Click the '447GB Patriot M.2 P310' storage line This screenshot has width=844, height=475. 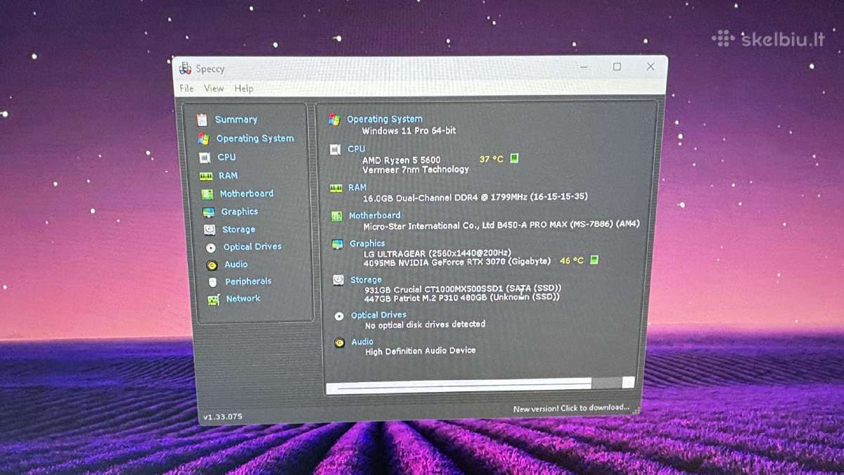pyautogui.click(x=462, y=298)
